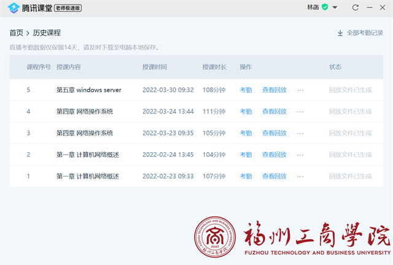Select the 第五章 windows server course row
Image resolution: width=393 pixels, height=265 pixels.
click(x=88, y=90)
